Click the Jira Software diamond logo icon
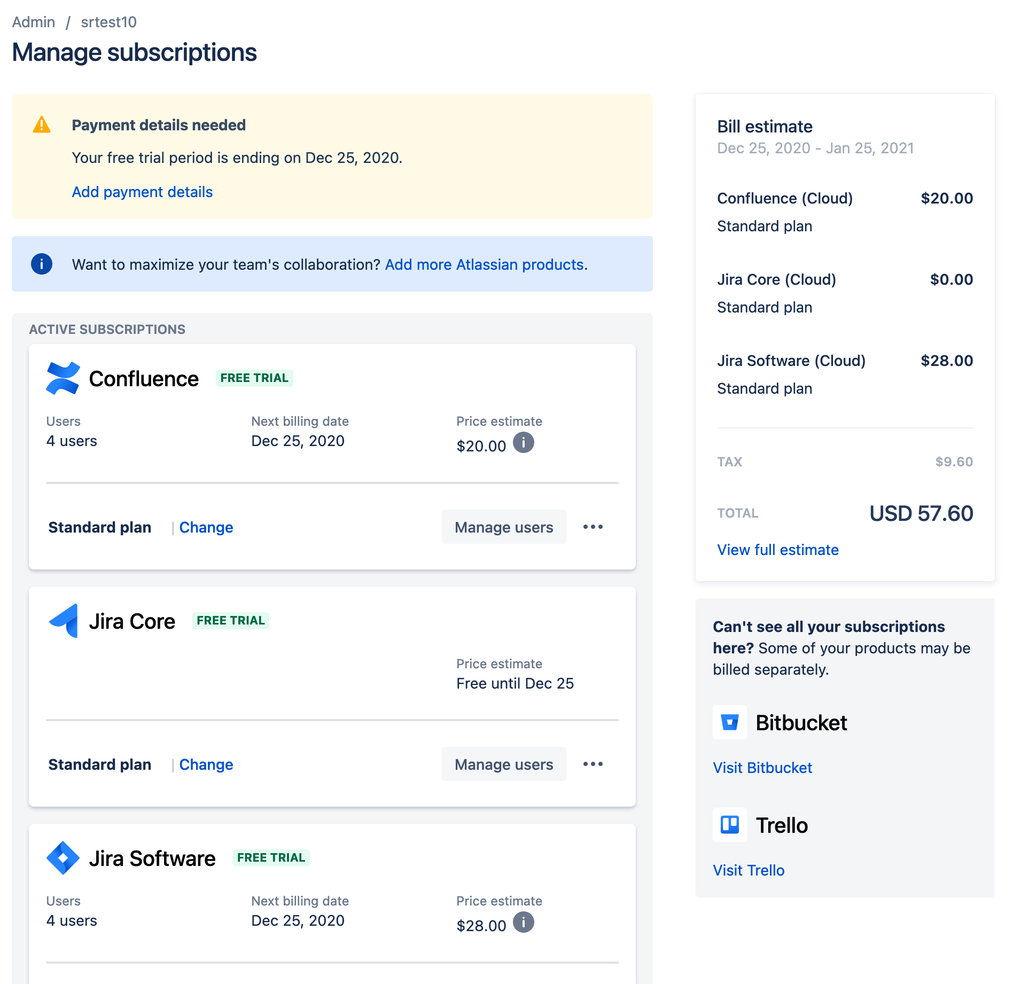Image resolution: width=1013 pixels, height=984 pixels. pyautogui.click(x=63, y=858)
